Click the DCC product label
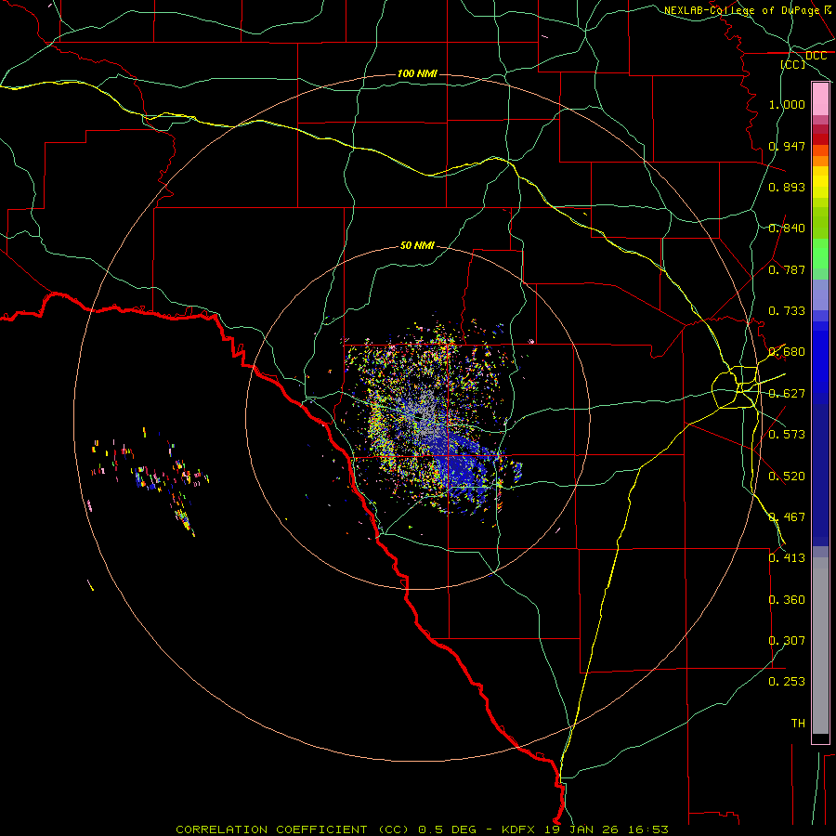The image size is (836, 836). [816, 56]
